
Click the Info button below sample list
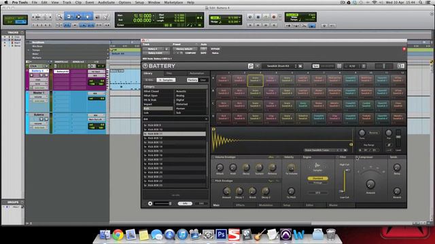click(x=185, y=203)
